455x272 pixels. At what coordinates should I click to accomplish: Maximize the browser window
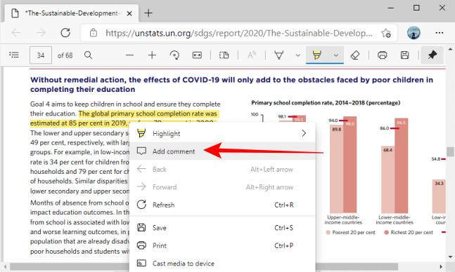click(x=416, y=8)
